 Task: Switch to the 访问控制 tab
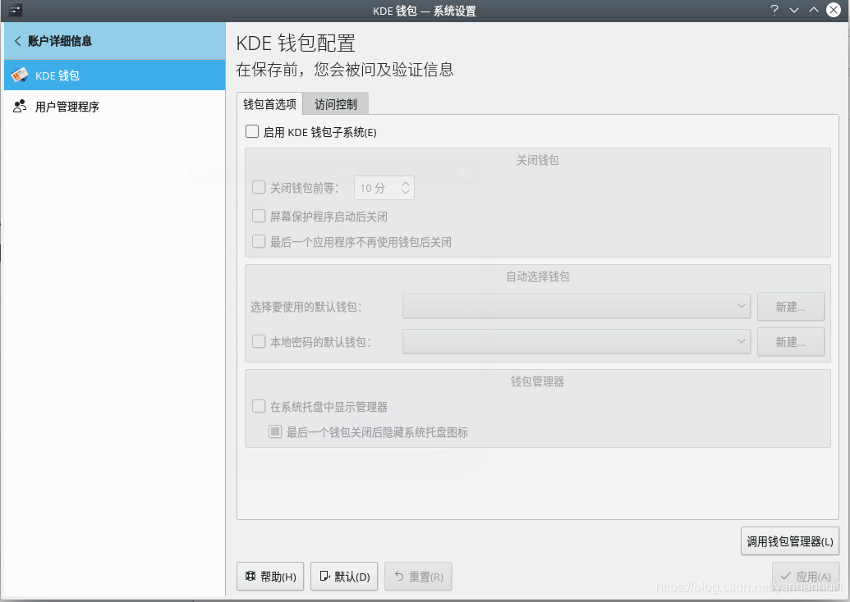[x=336, y=104]
